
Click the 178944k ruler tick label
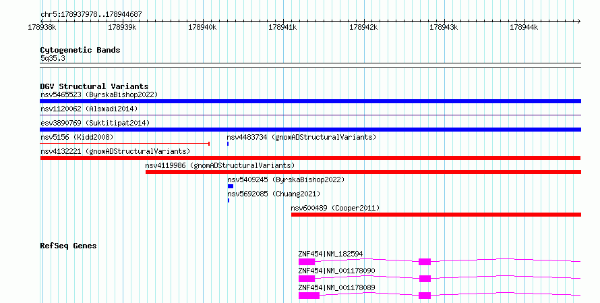click(524, 27)
